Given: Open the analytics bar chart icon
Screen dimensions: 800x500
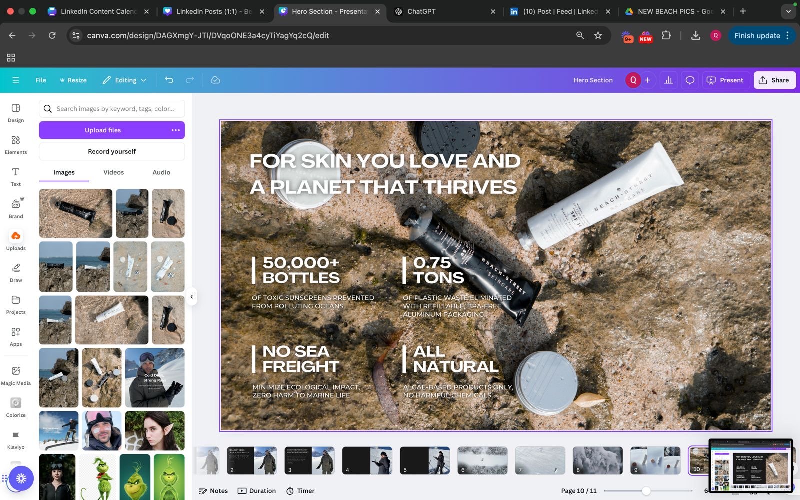Looking at the screenshot, I should 668,80.
